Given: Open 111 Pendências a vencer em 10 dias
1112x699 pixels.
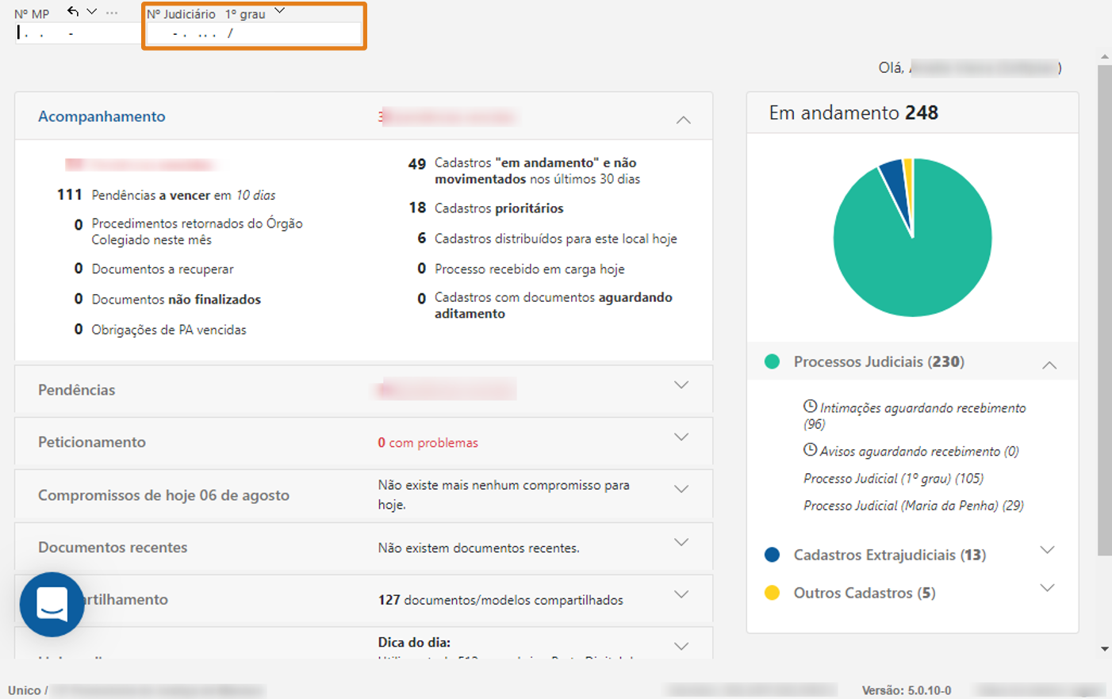Looking at the screenshot, I should point(167,195).
